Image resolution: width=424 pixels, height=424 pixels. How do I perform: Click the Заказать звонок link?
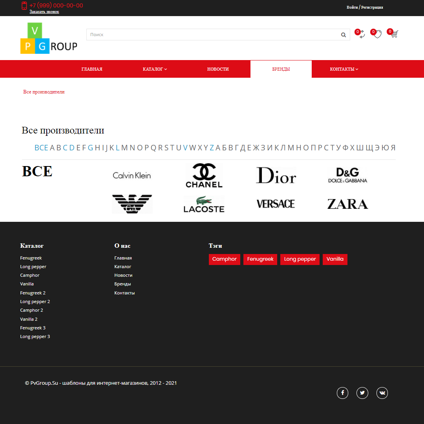[44, 12]
